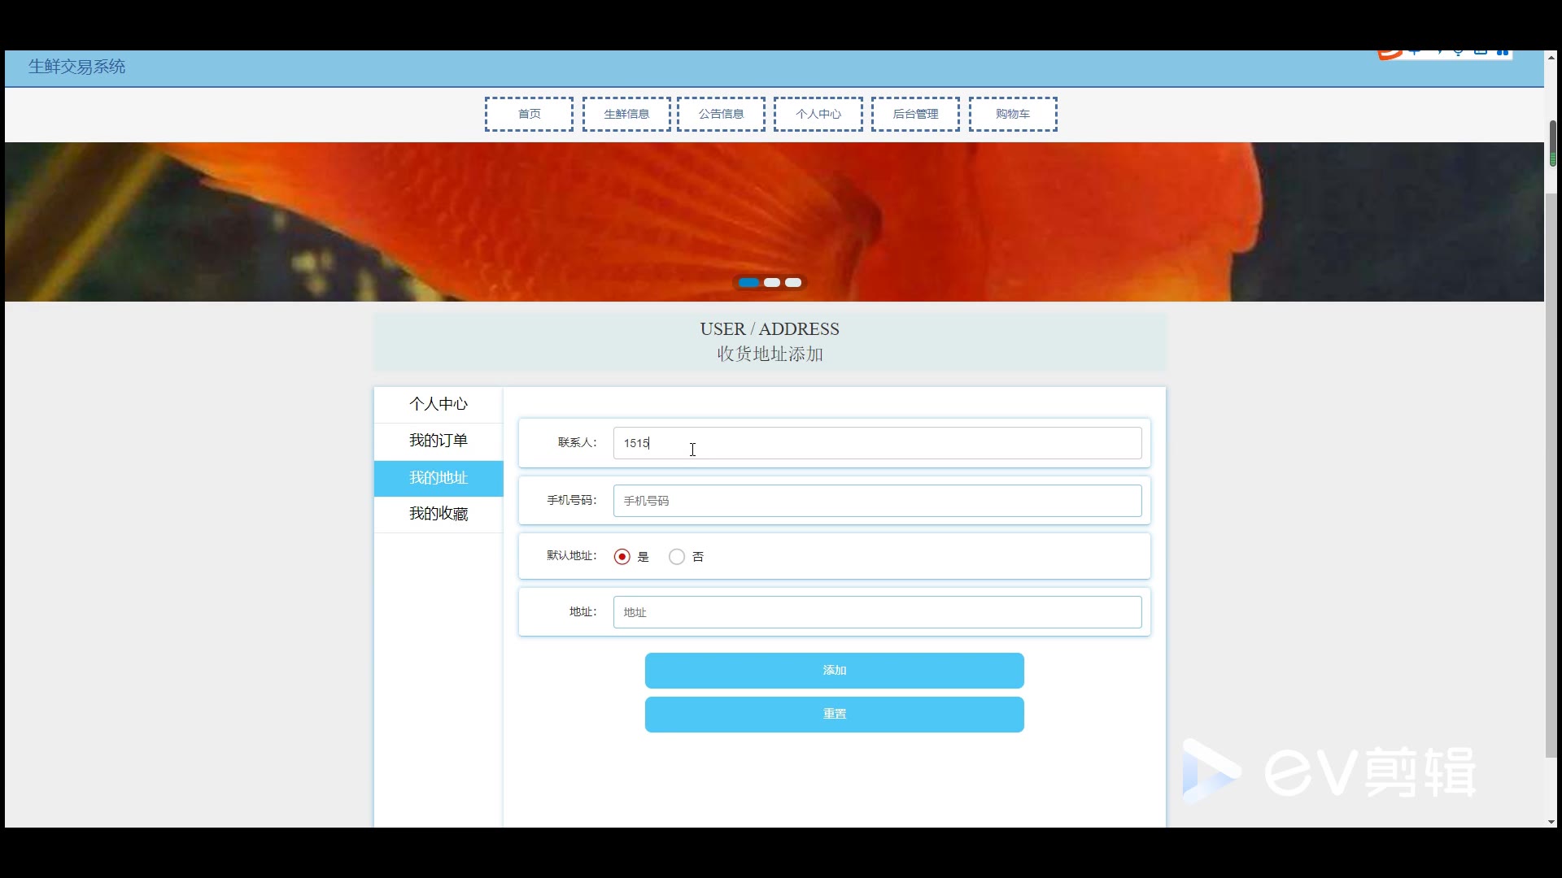Open the 首页 navigation item

point(529,114)
